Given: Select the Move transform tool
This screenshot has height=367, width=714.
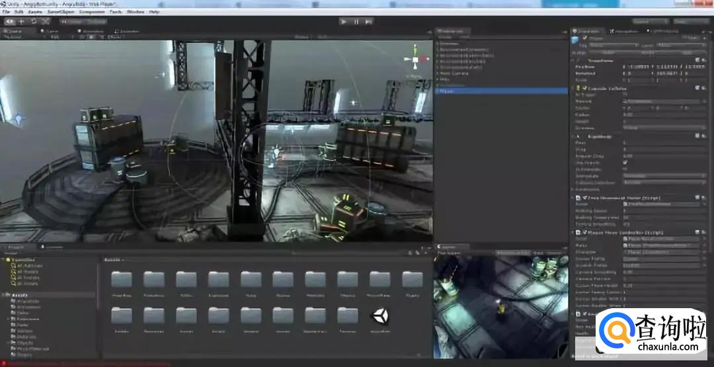Looking at the screenshot, I should coord(22,21).
